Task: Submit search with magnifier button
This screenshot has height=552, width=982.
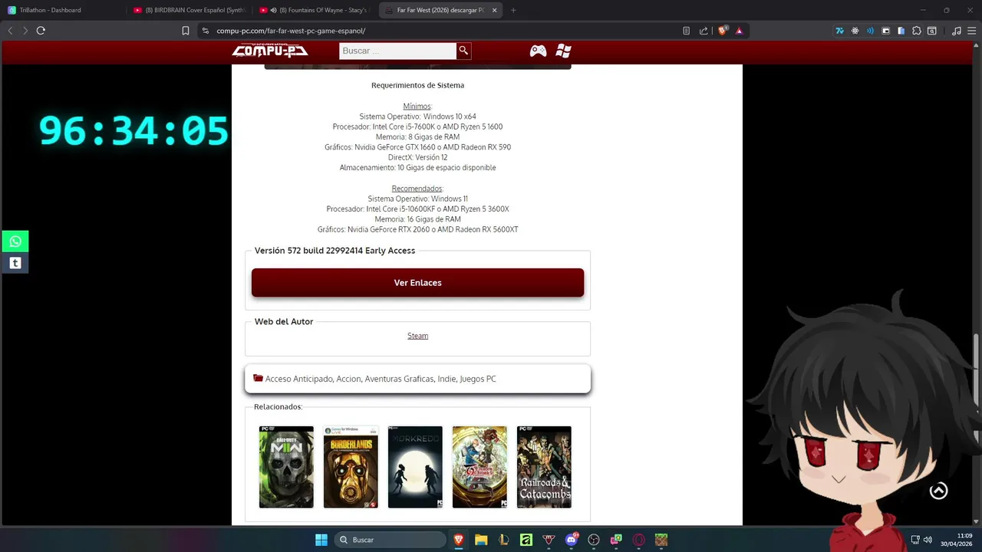Action: pos(463,51)
